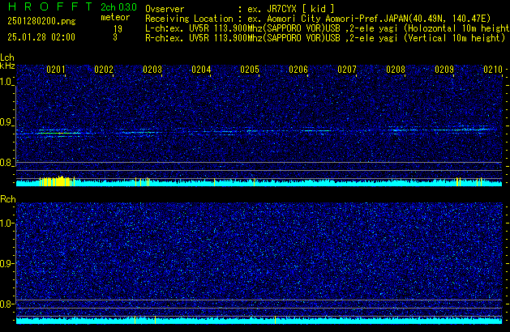Screen dimensions: 510x332
Task: Click the Rch 0.8 kHz axis label
Action: pyautogui.click(x=6, y=304)
